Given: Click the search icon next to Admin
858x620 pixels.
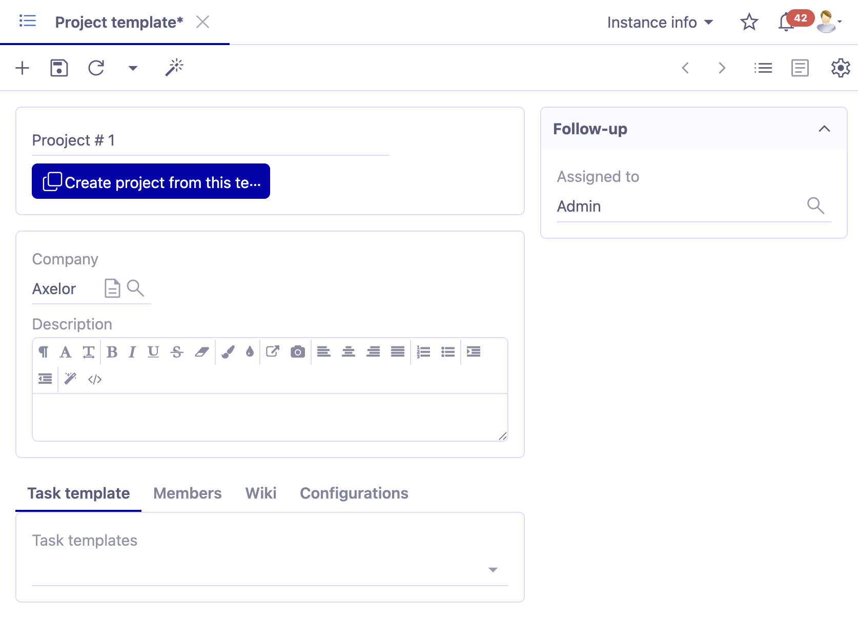Looking at the screenshot, I should [x=816, y=206].
